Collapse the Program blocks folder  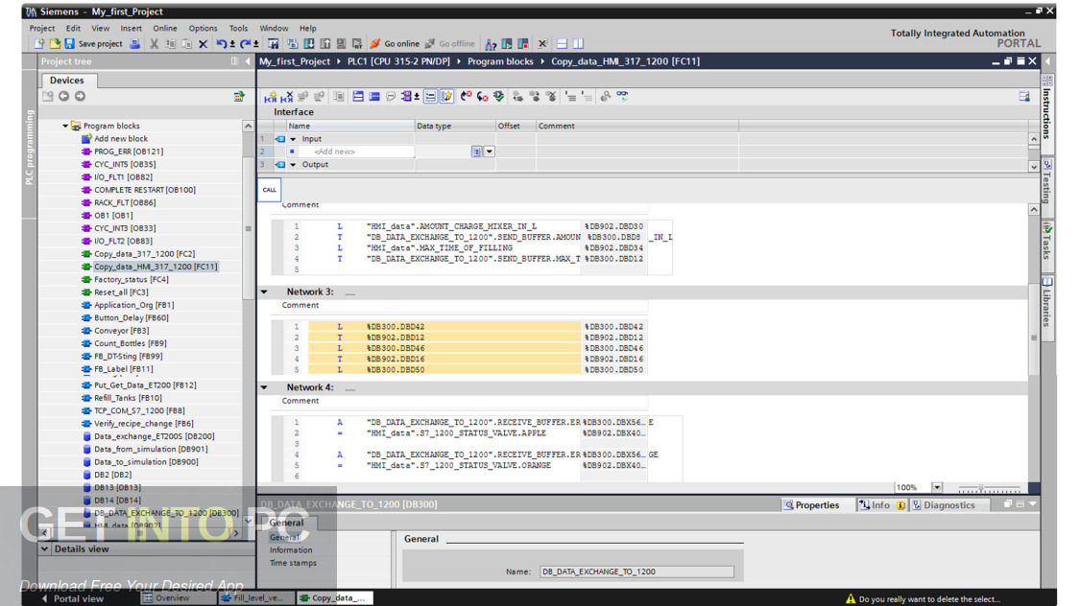[x=65, y=126]
